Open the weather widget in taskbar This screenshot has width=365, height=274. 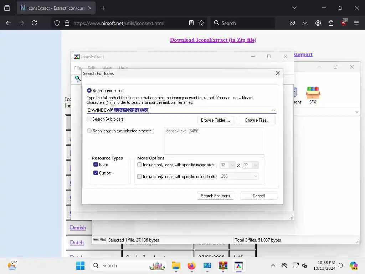point(12,265)
